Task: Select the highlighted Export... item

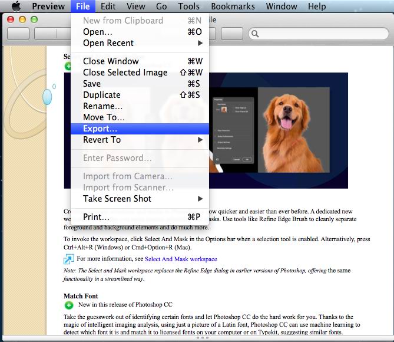Action: [140, 129]
